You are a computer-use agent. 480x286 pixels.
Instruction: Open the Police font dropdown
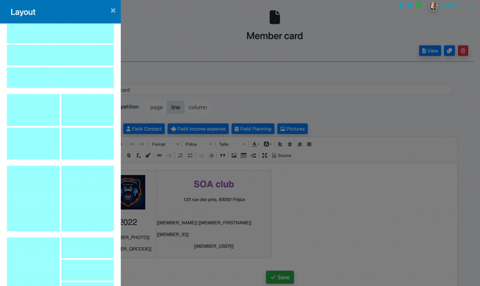click(x=198, y=144)
